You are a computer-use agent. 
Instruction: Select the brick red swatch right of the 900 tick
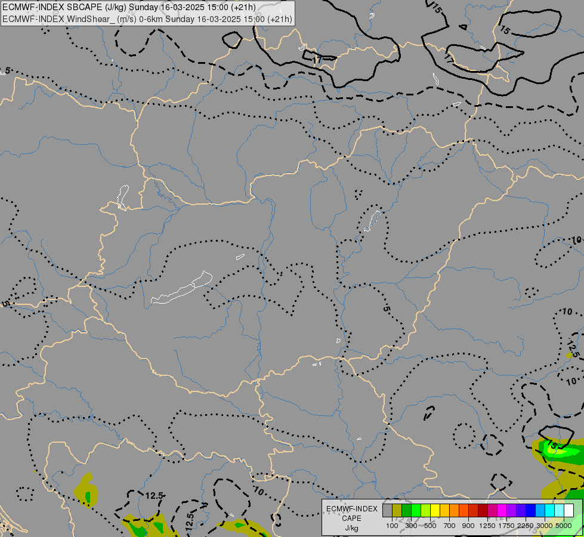pos(474,511)
